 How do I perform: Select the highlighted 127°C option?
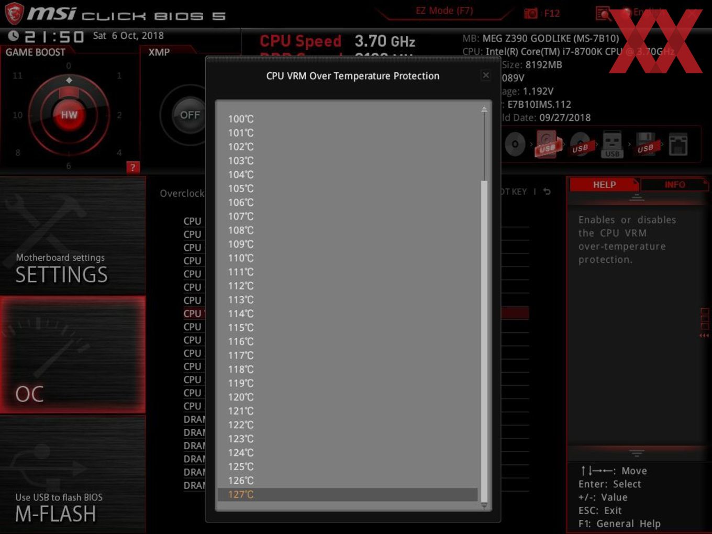pyautogui.click(x=348, y=494)
